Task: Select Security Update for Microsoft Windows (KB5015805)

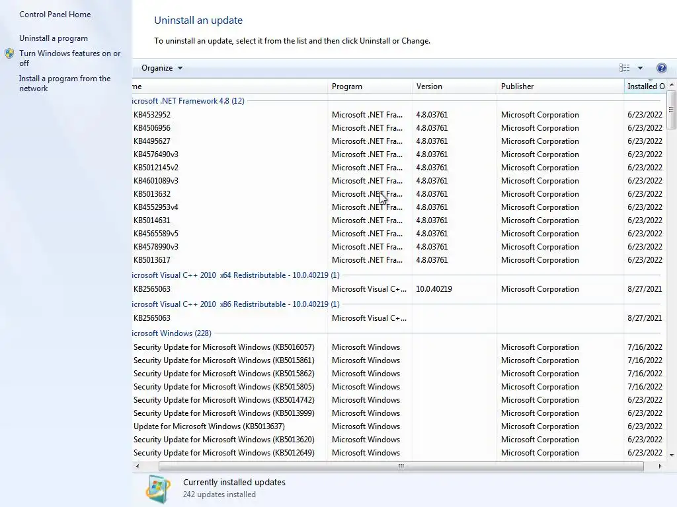Action: click(x=399, y=387)
